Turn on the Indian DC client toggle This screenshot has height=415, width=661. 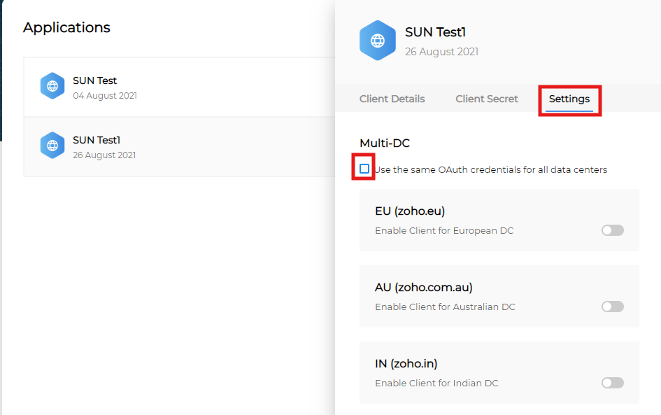(612, 383)
